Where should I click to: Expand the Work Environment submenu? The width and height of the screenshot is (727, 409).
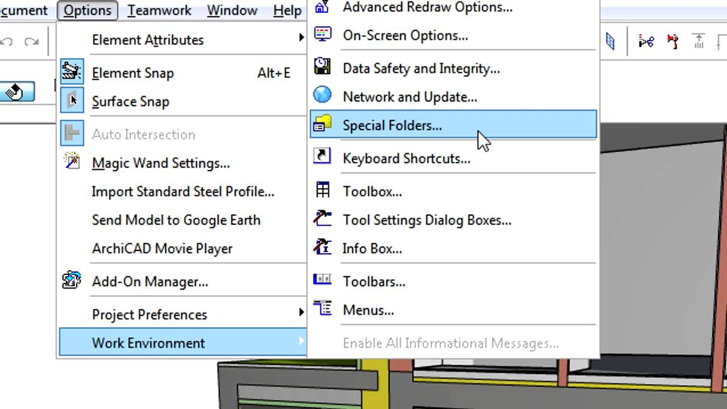pyautogui.click(x=182, y=343)
